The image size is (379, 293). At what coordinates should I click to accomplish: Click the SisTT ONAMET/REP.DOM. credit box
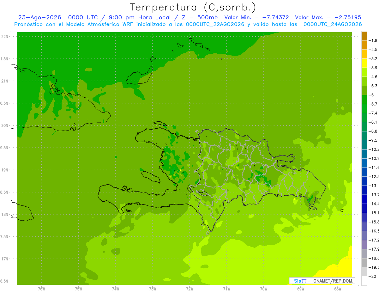tap(322, 281)
